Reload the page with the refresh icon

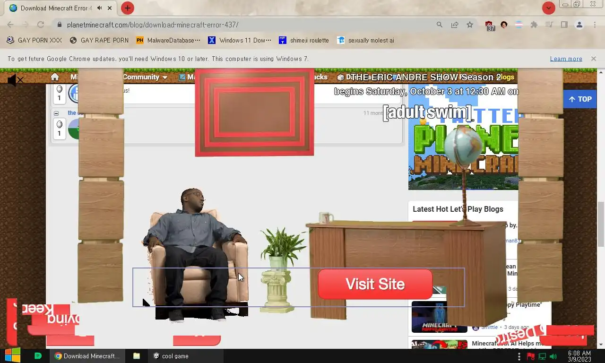pos(41,25)
